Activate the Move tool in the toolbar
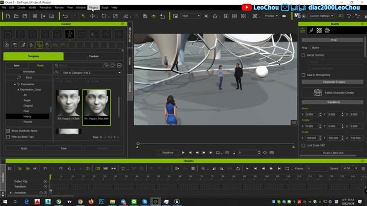367x206 pixels. 92,16
